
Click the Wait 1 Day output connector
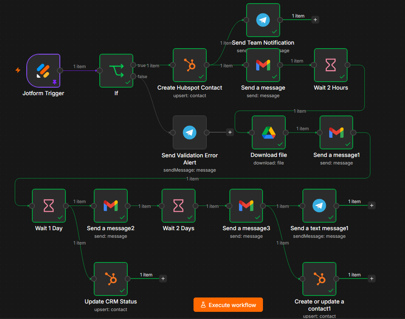coord(66,205)
